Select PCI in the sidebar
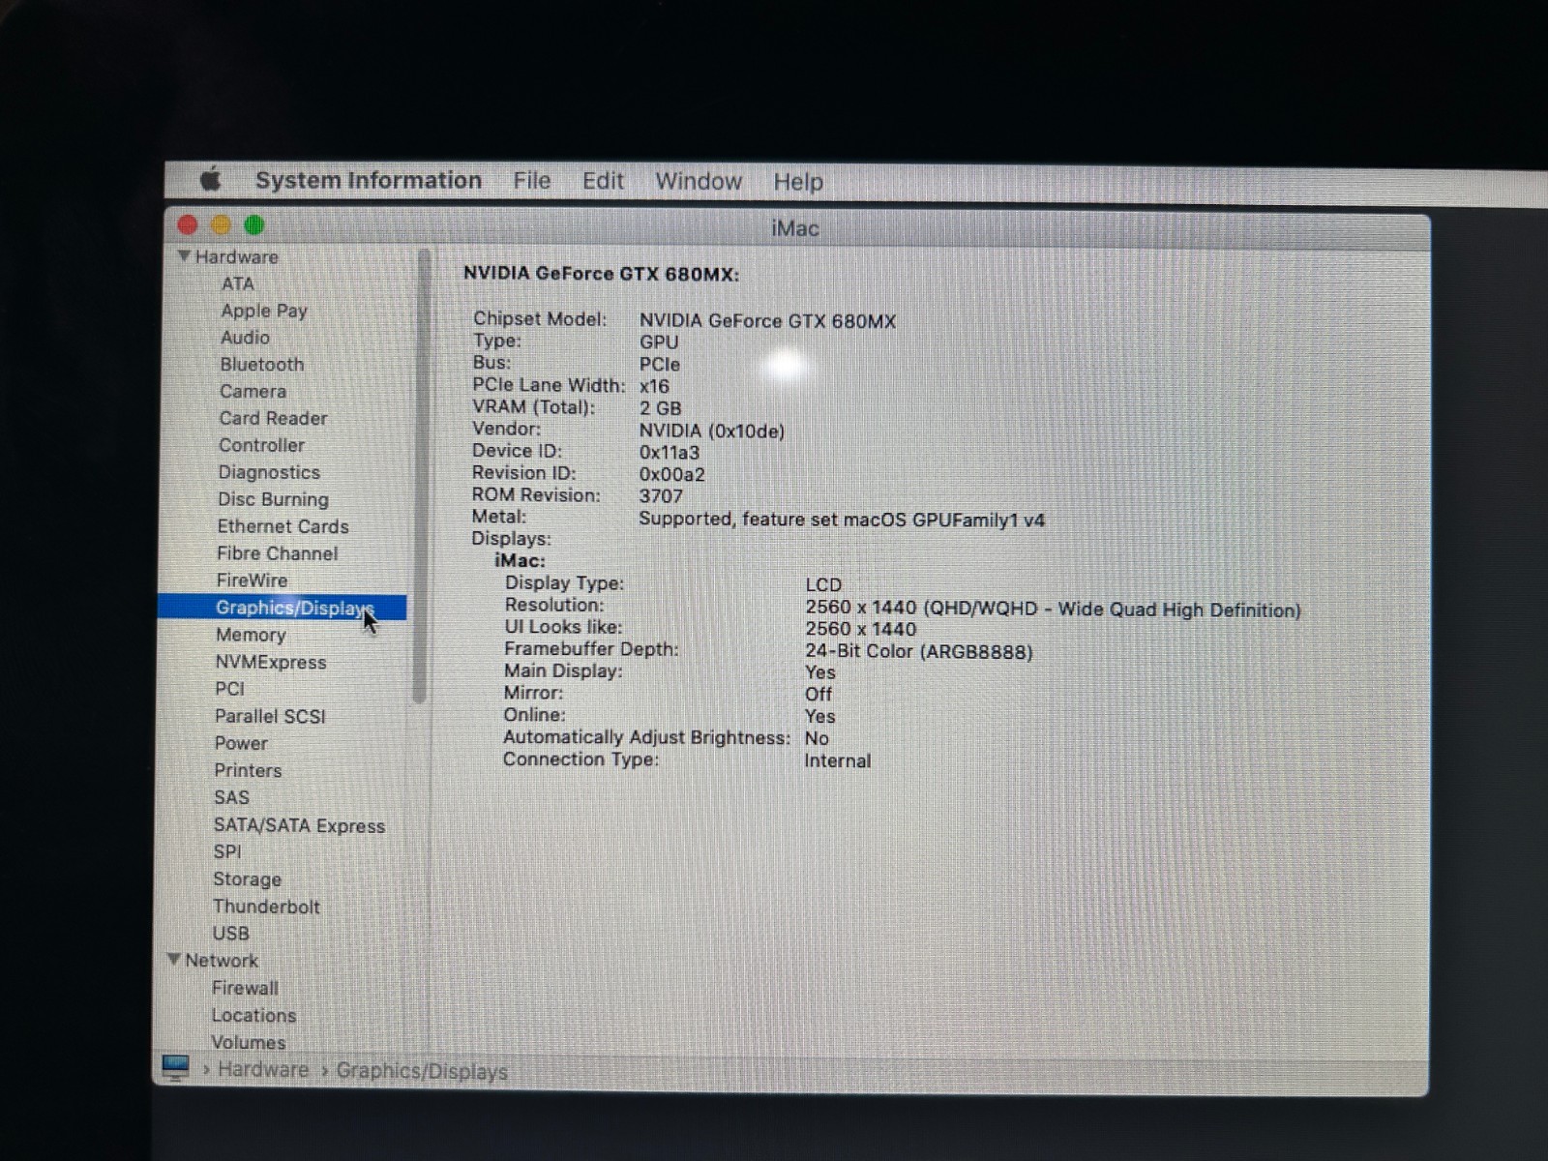The width and height of the screenshot is (1548, 1161). 229,689
